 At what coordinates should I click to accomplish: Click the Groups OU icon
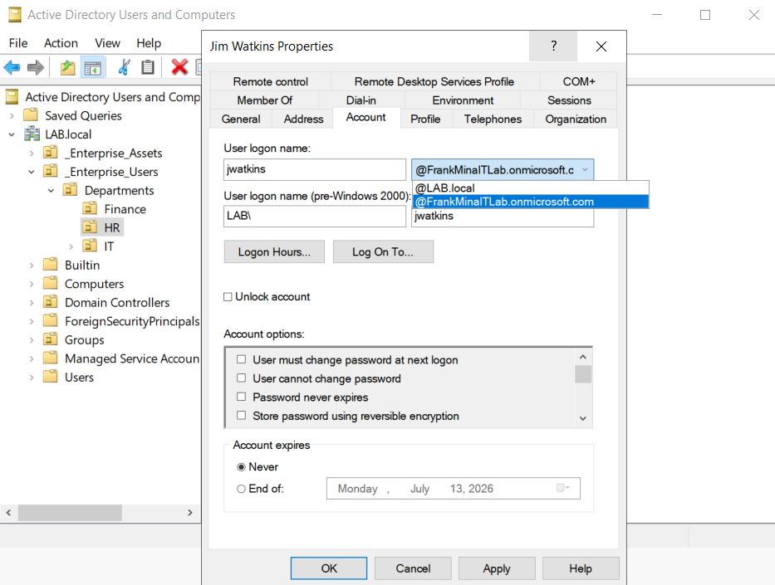click(51, 339)
